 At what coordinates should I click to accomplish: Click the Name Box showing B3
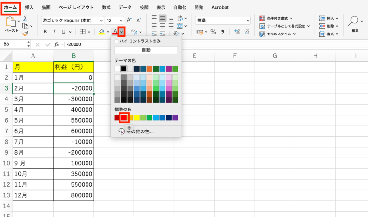[14, 44]
